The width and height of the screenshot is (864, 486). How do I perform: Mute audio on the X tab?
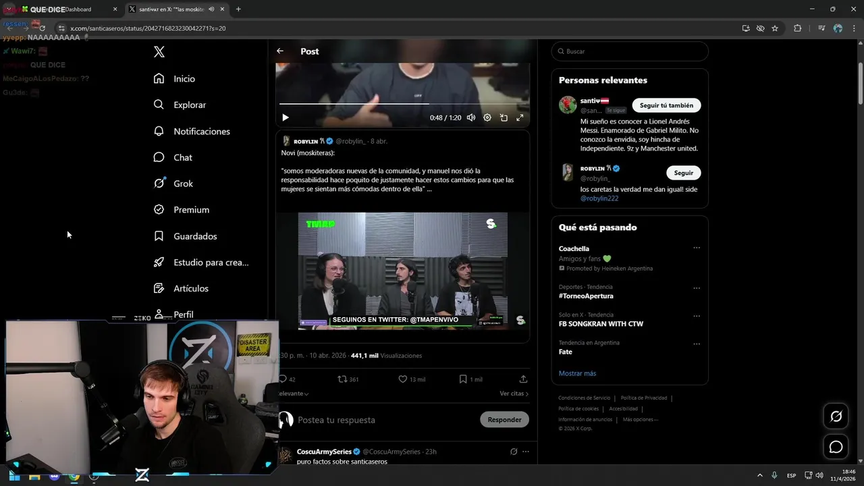click(211, 9)
